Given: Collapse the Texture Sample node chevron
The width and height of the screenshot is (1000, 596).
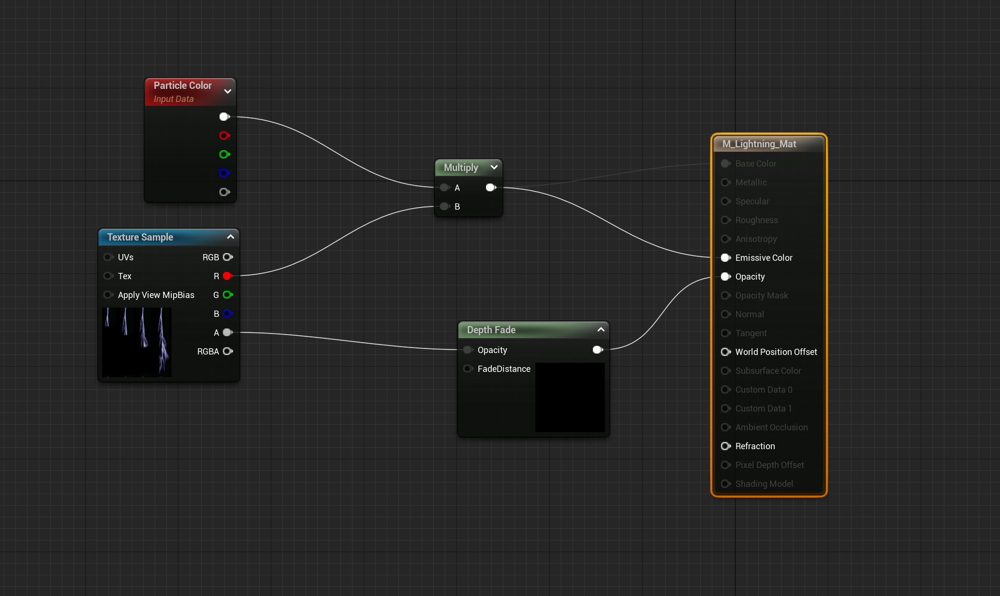Looking at the screenshot, I should 231,237.
